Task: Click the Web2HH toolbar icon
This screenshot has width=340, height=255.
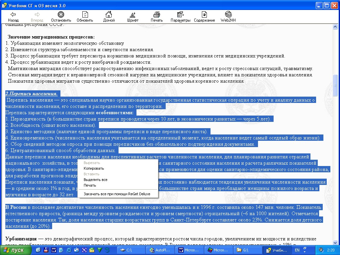Action: click(x=228, y=17)
